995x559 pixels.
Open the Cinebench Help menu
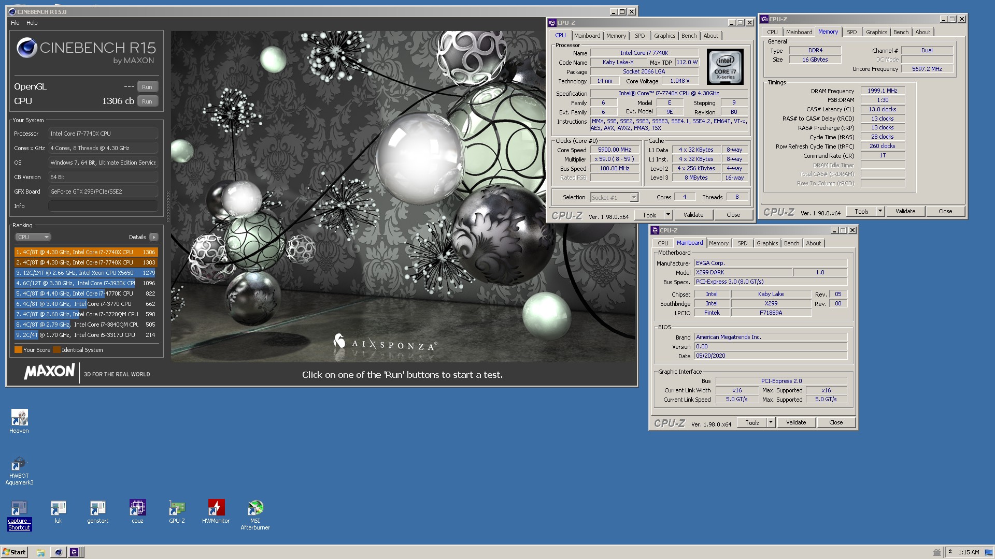[x=32, y=23]
